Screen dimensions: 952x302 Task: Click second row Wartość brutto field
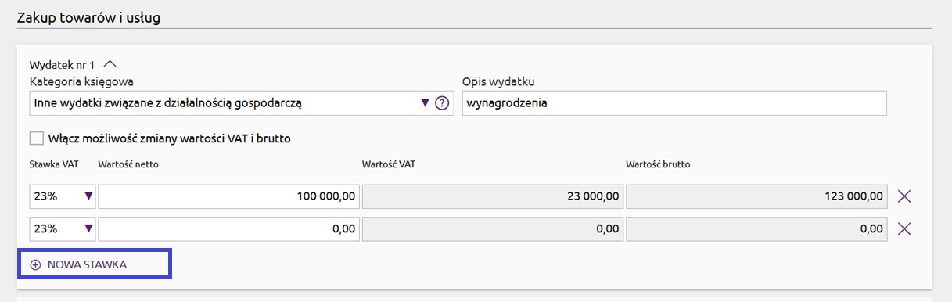pos(756,229)
